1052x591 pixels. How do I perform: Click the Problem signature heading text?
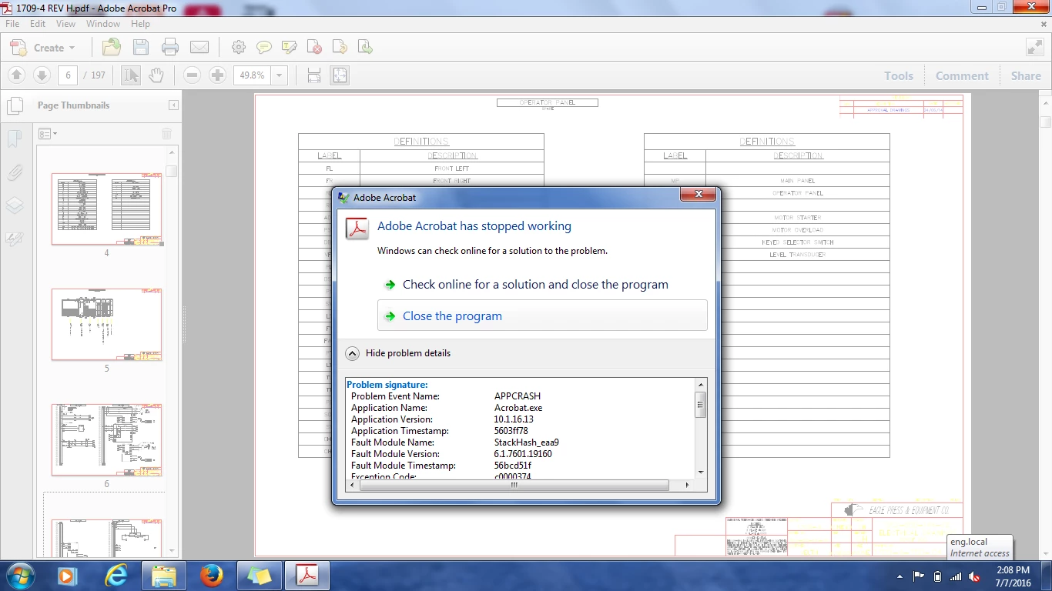coord(387,385)
